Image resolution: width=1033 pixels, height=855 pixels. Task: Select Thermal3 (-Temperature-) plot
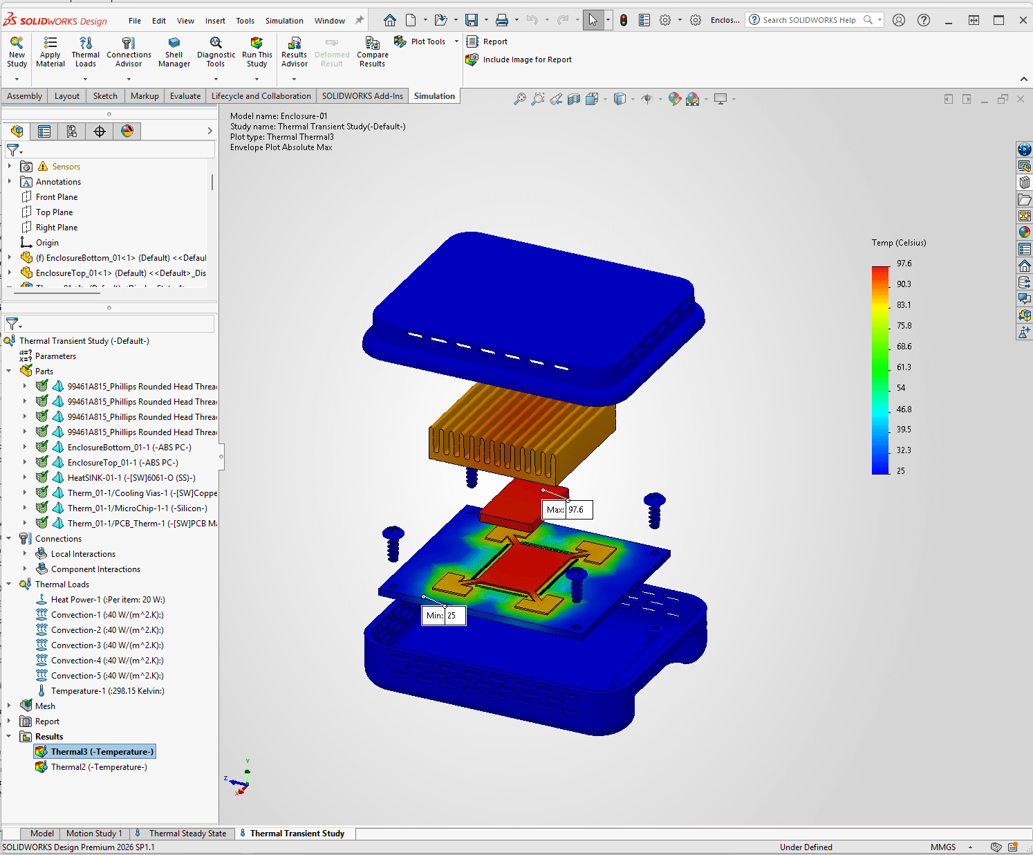(95, 751)
